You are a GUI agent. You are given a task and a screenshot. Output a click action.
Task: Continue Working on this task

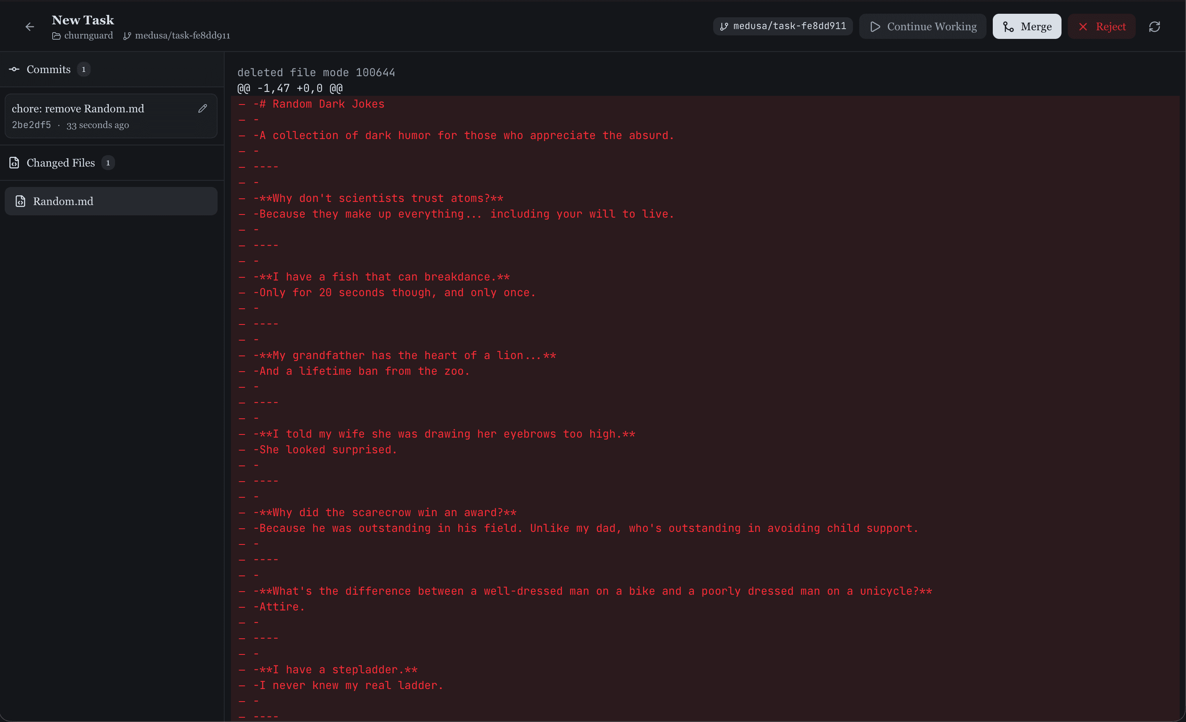point(923,26)
